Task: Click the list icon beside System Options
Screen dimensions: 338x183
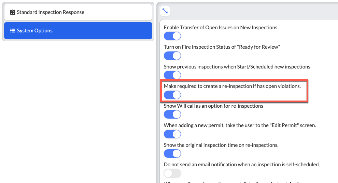Action: [x=13, y=31]
